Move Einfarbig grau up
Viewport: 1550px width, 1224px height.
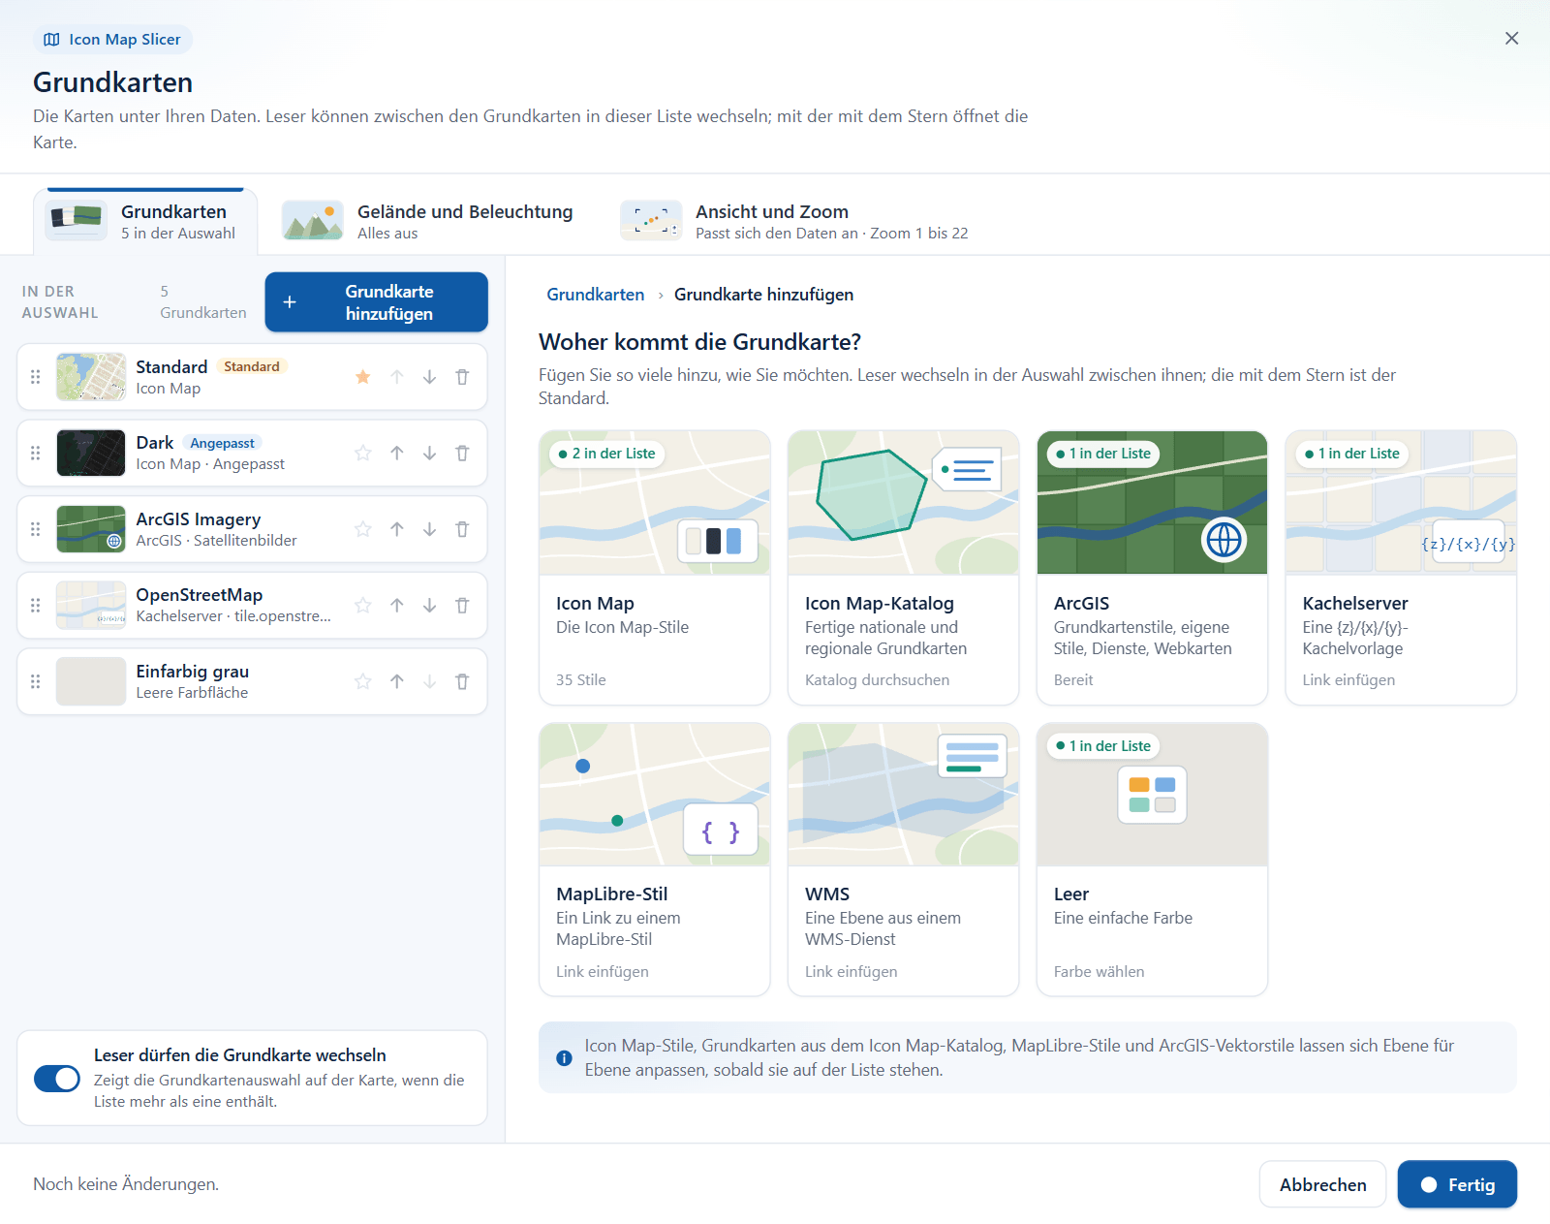(x=397, y=681)
